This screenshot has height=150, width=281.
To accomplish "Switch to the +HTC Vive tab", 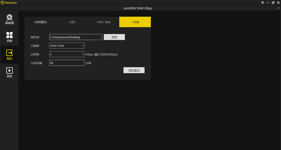I will [x=104, y=22].
